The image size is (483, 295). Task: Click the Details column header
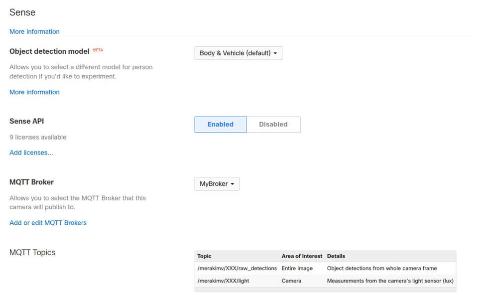click(x=336, y=256)
